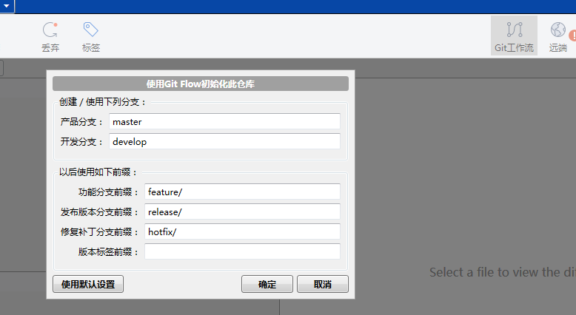Click the 产品分支 label
This screenshot has width=576, height=315.
tap(81, 122)
